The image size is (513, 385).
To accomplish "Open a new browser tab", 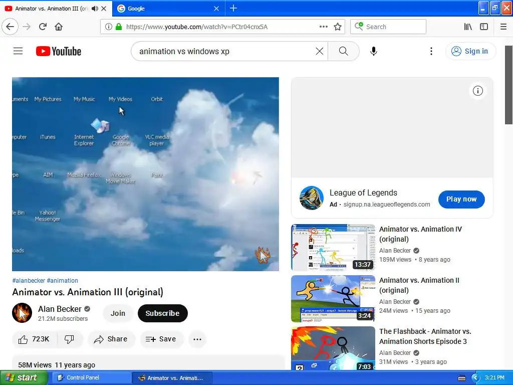I will point(233,8).
